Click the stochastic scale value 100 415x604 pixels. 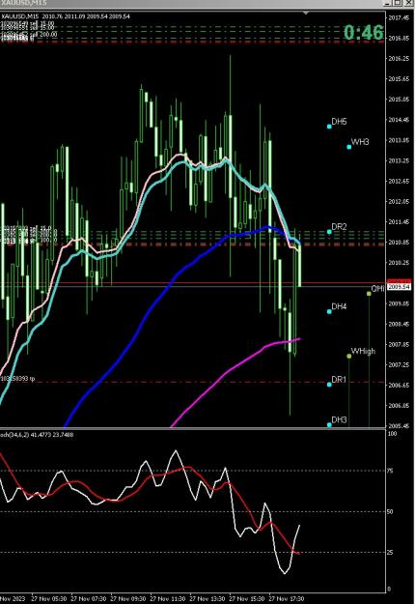click(392, 434)
